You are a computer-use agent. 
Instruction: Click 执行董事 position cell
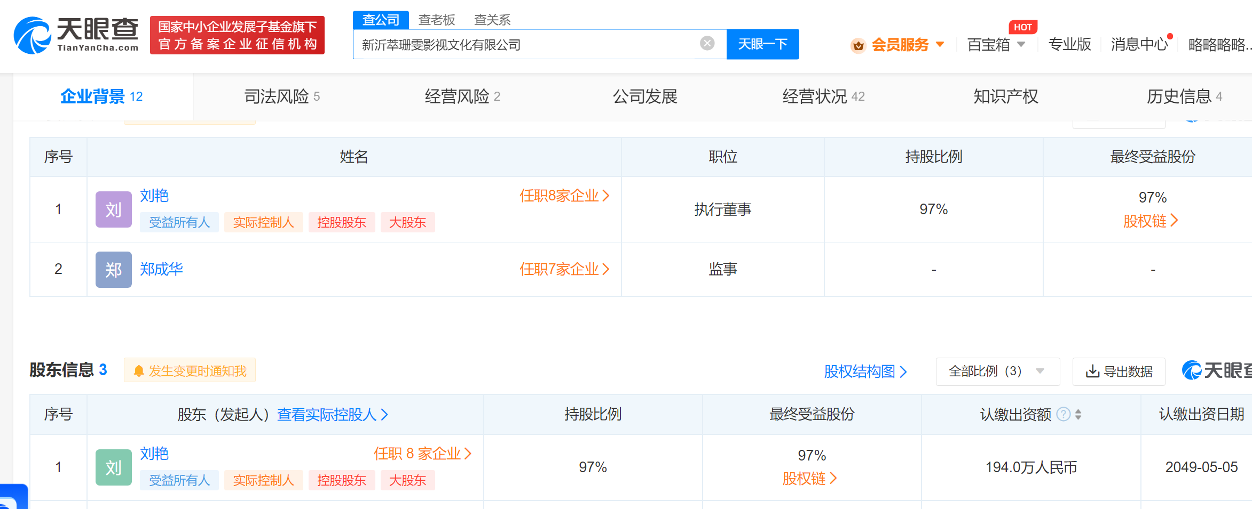[723, 209]
